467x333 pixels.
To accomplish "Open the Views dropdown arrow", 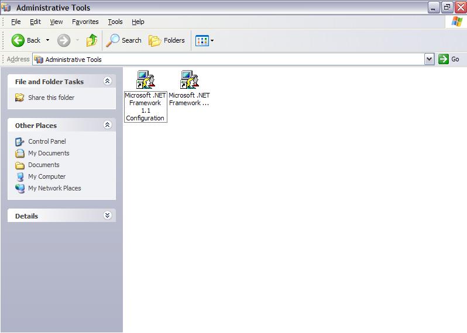I will coord(212,40).
